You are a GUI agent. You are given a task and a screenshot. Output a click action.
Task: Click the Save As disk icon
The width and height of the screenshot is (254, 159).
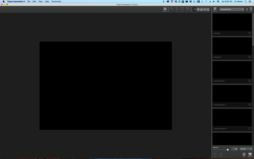250,155
